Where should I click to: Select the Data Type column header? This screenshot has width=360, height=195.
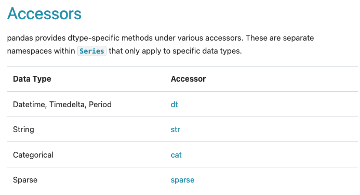click(32, 79)
